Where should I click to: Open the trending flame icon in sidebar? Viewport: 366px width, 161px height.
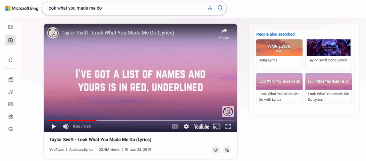click(x=11, y=60)
